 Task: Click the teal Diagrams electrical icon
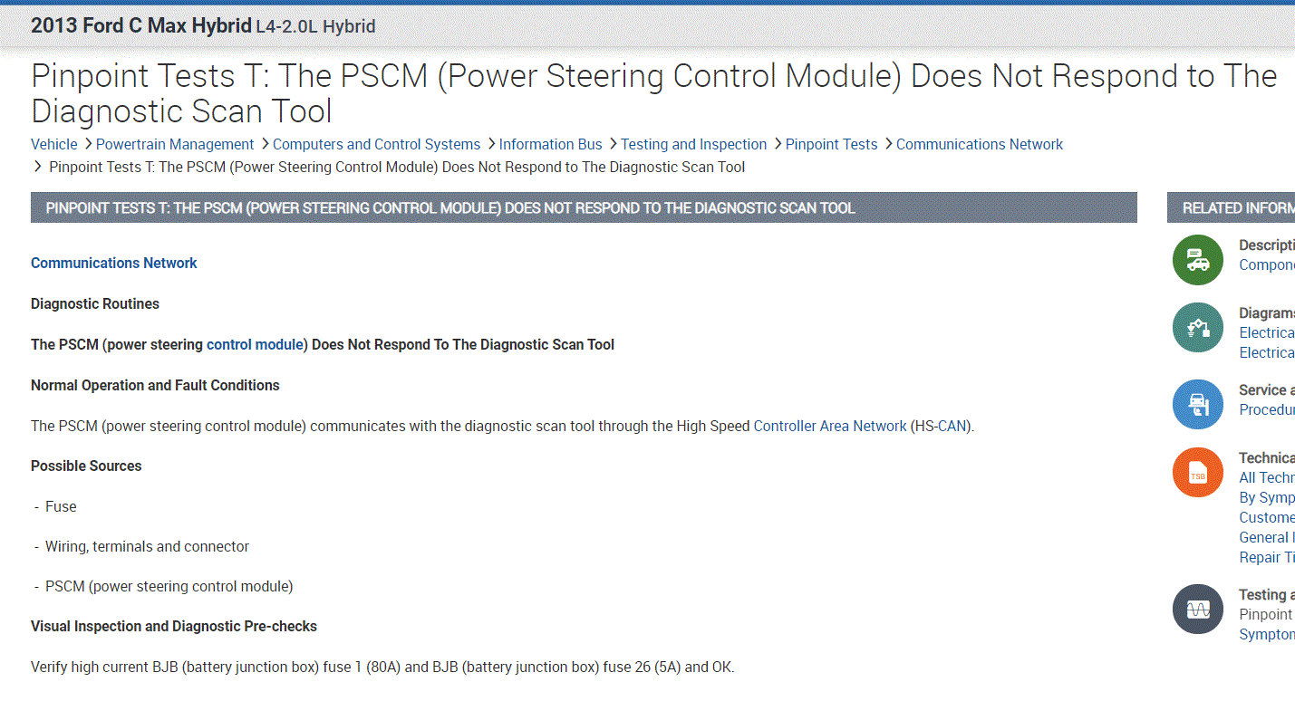pyautogui.click(x=1197, y=327)
